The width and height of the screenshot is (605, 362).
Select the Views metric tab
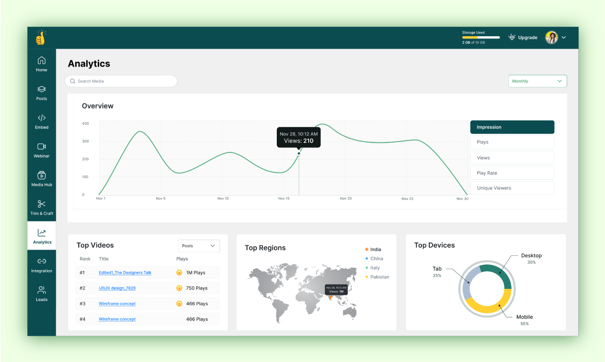point(512,158)
